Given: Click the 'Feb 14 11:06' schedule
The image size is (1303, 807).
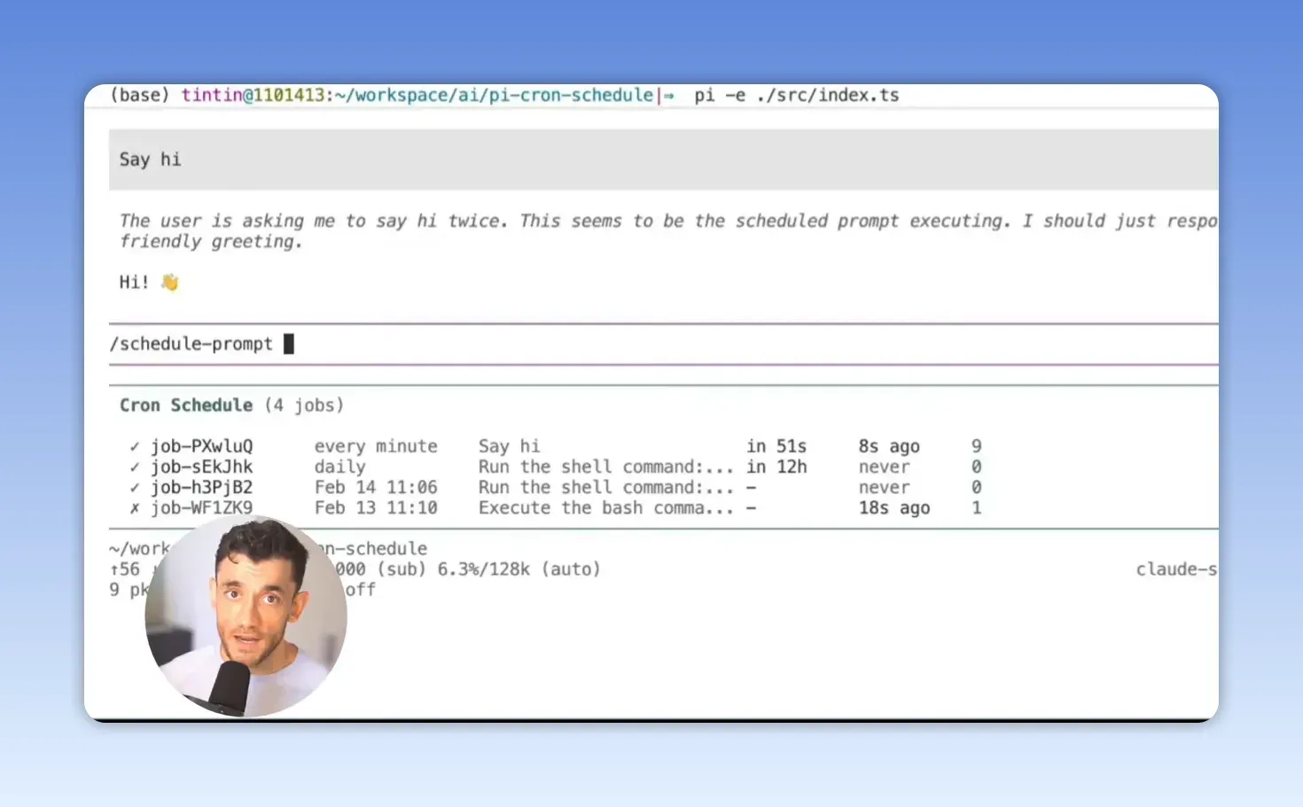Looking at the screenshot, I should click(x=376, y=487).
